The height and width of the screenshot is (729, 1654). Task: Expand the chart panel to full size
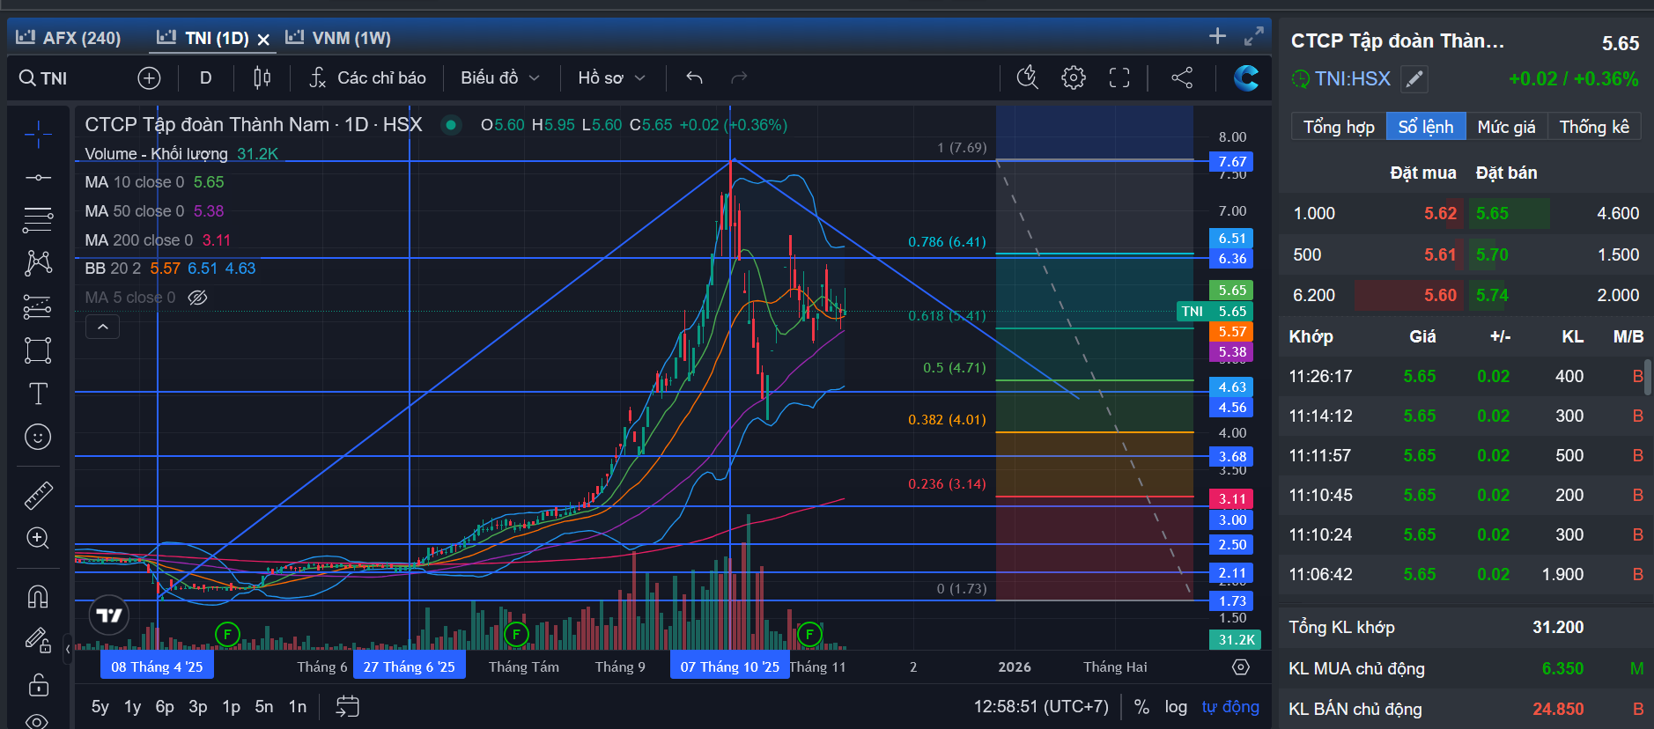click(x=1254, y=36)
